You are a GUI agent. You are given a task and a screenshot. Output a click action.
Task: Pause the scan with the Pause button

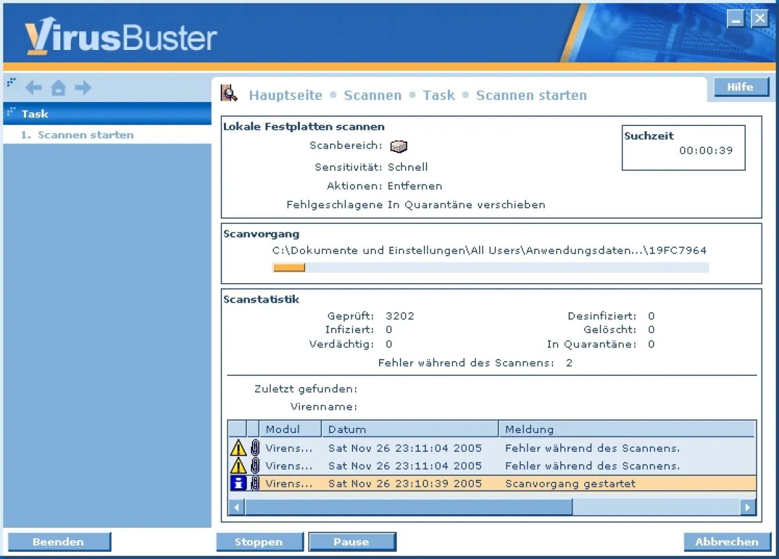click(351, 541)
